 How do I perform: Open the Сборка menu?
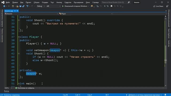36,2
